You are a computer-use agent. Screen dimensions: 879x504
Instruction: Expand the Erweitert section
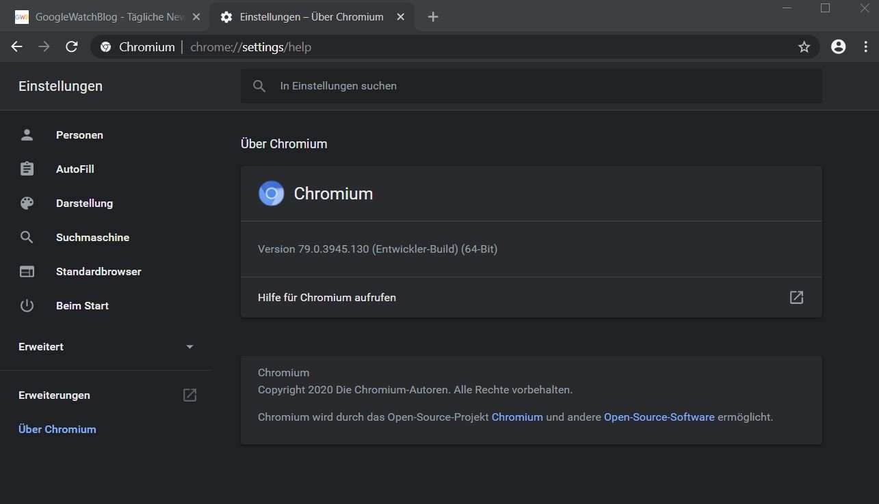coord(189,347)
